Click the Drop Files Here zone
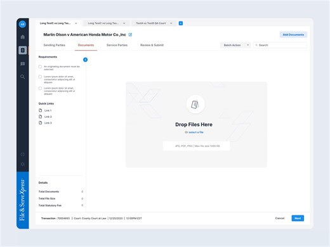Screen dimensions: 330x247 [196, 125]
